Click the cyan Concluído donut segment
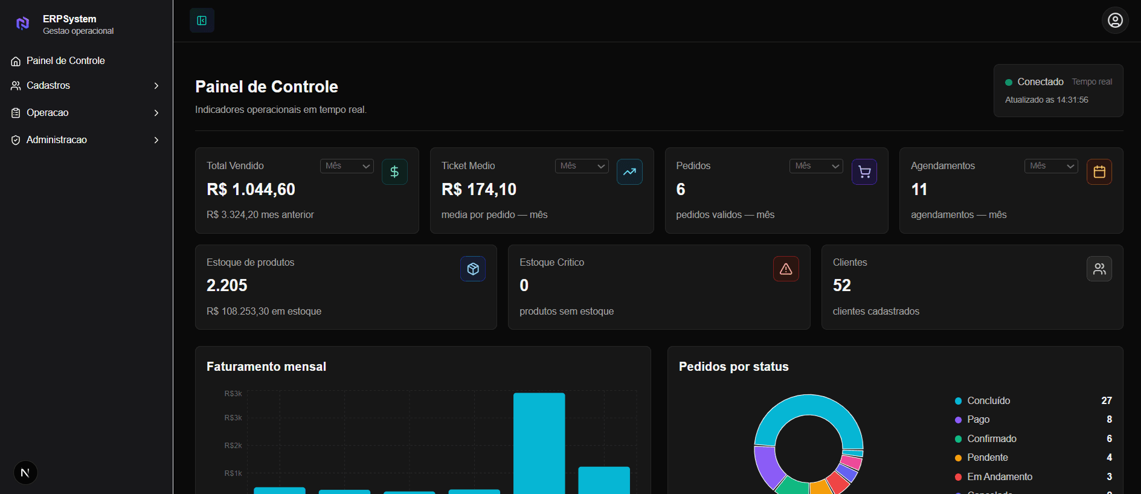The image size is (1141, 494). [x=808, y=405]
